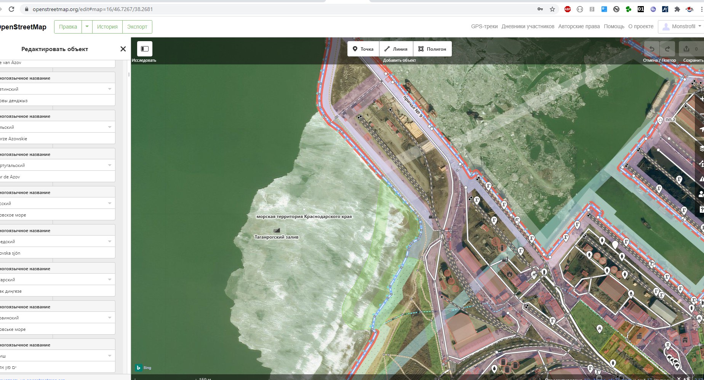The image size is (704, 380).
Task: Open the AdBlock Plus extension
Action: (568, 9)
